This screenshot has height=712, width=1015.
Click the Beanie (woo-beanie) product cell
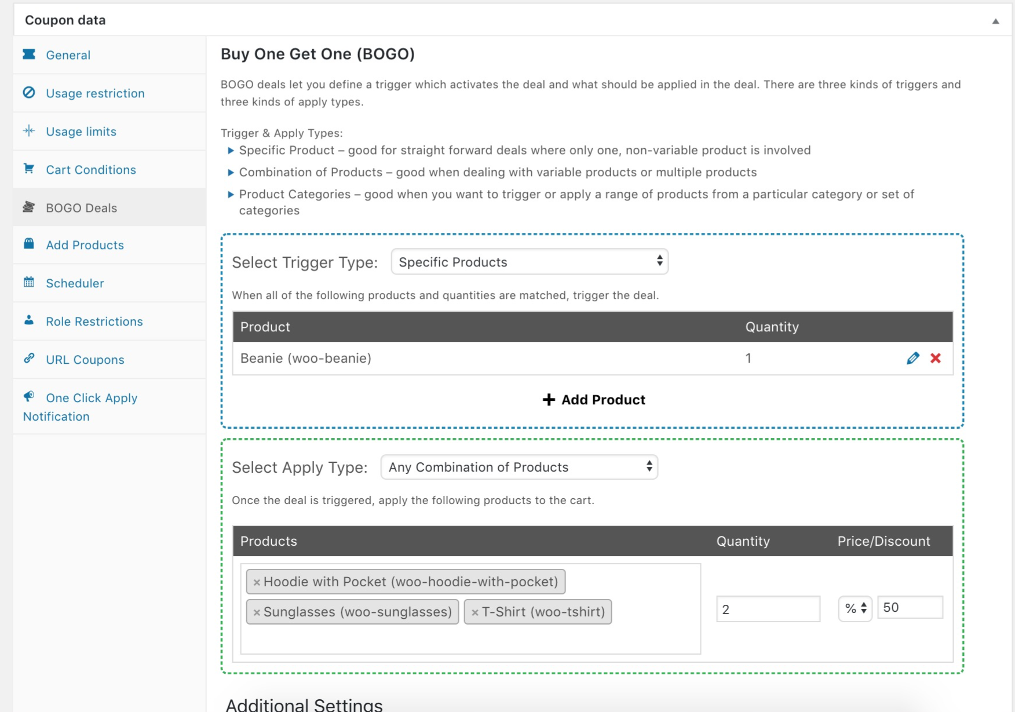point(306,358)
